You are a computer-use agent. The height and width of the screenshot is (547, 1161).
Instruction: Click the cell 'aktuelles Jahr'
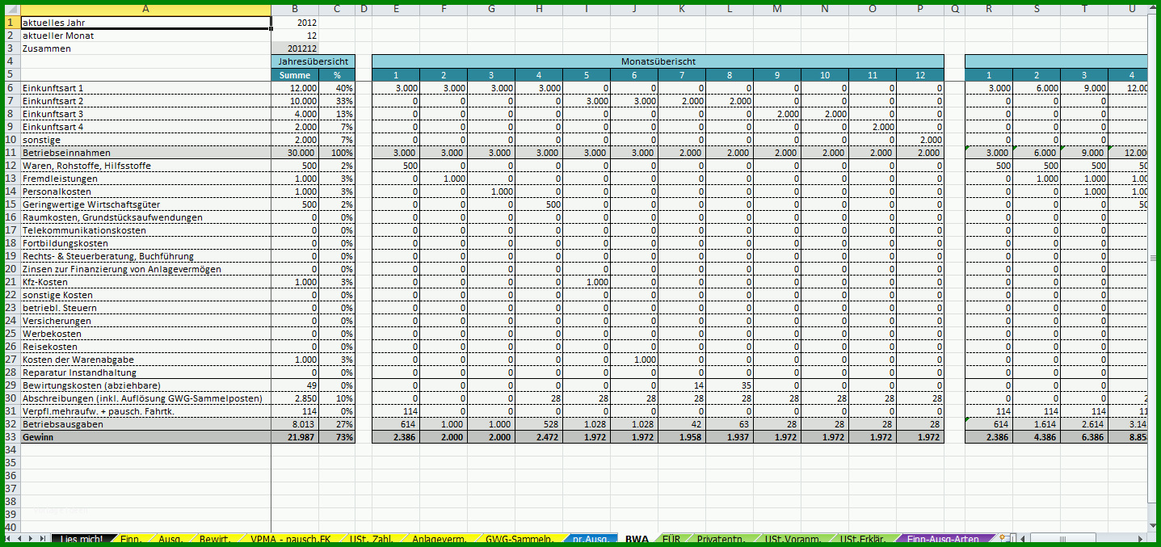[x=145, y=23]
